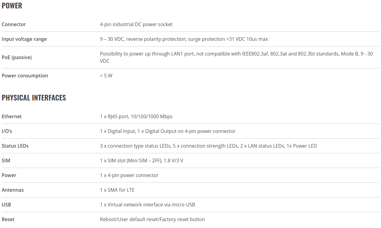
Task: Click the POWER section heading
Action: tap(12, 6)
